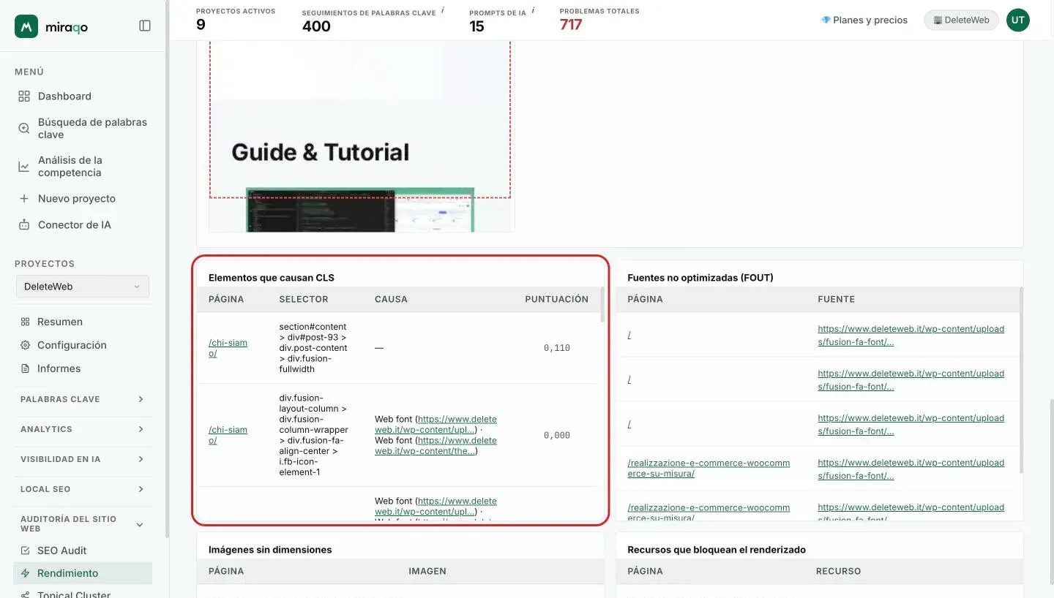The height and width of the screenshot is (598, 1054).
Task: Click the competitor analysis chart icon
Action: click(x=24, y=167)
